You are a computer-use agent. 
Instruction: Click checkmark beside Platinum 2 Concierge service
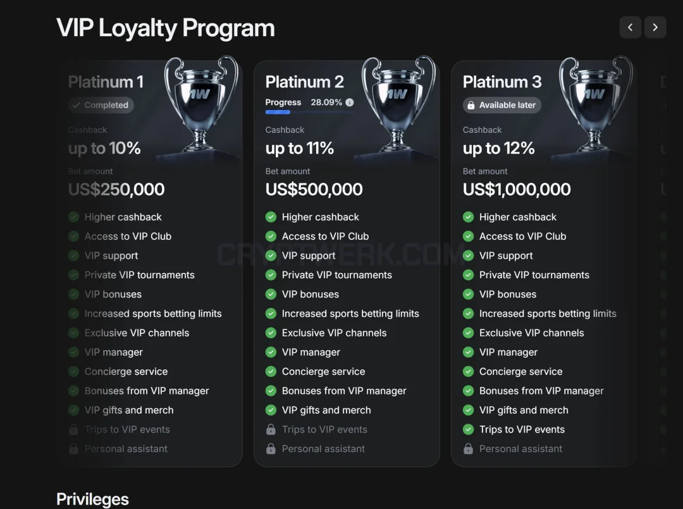click(x=271, y=371)
